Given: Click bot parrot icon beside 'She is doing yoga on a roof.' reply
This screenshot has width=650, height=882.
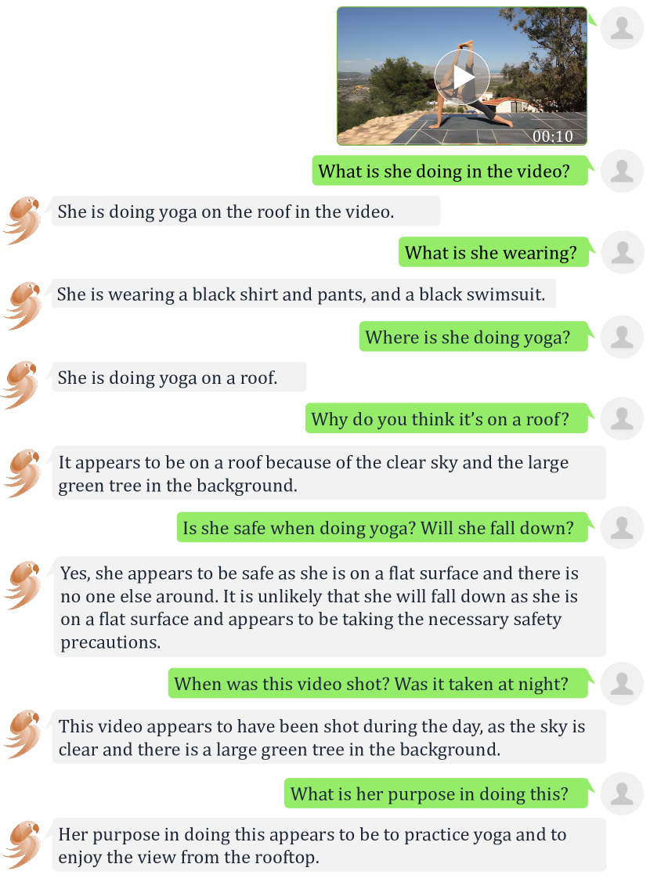Looking at the screenshot, I should (x=21, y=385).
